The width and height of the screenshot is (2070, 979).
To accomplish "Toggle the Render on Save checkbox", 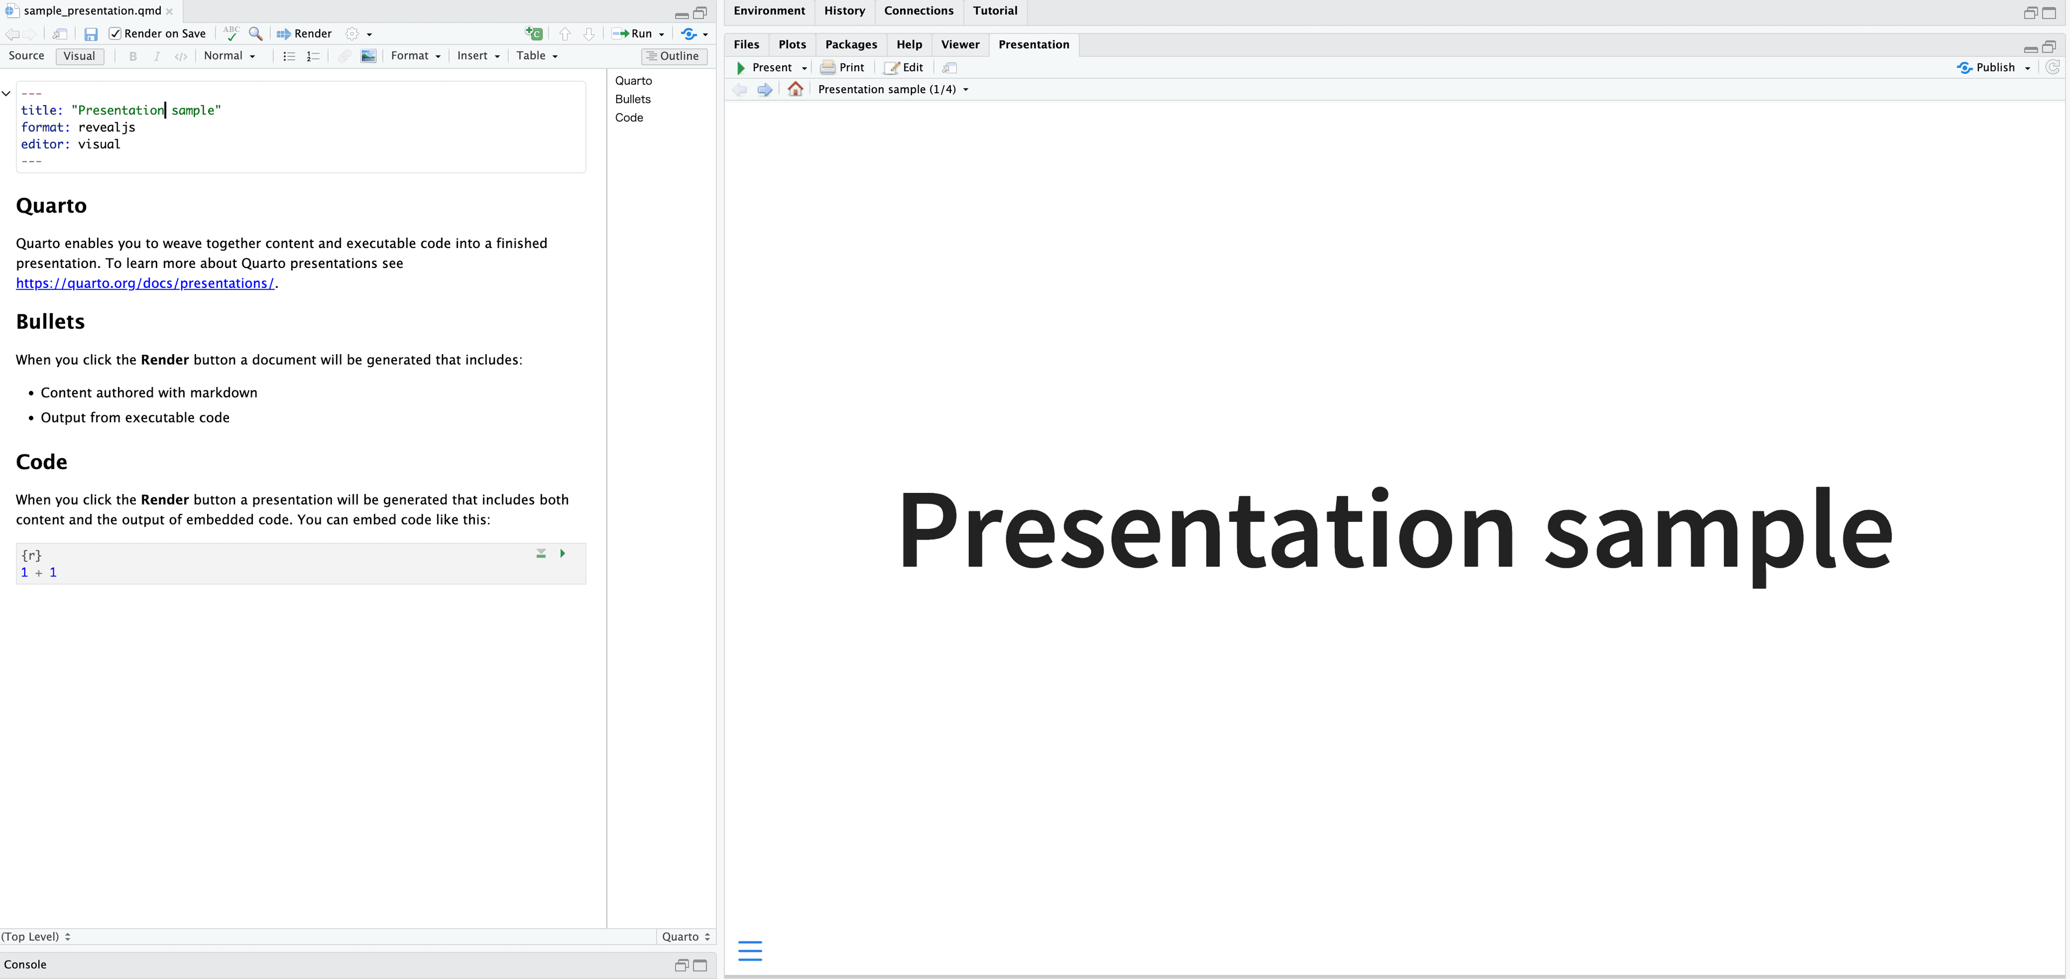I will tap(115, 34).
